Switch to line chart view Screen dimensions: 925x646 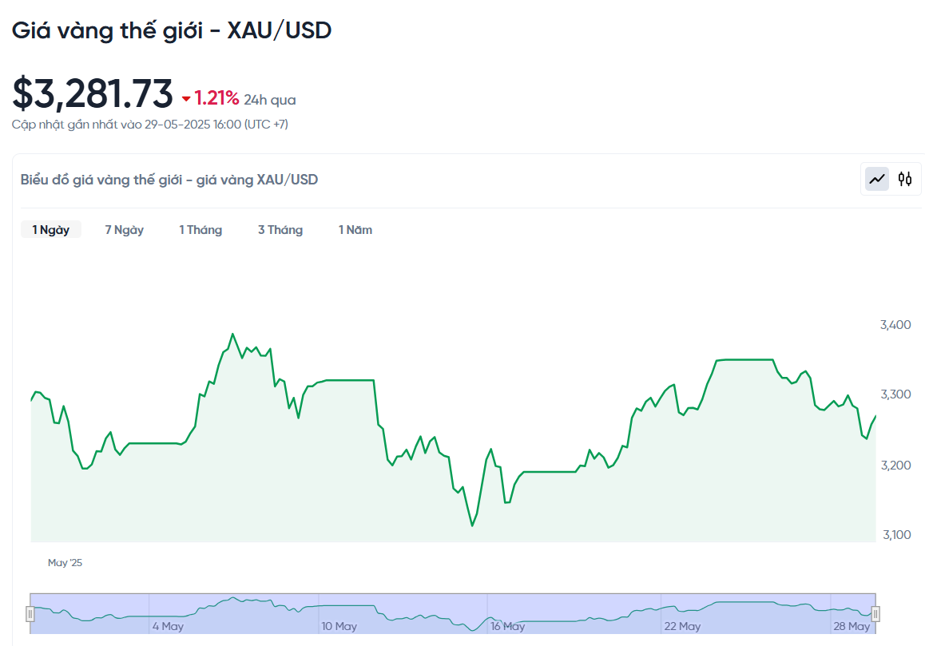pos(877,179)
